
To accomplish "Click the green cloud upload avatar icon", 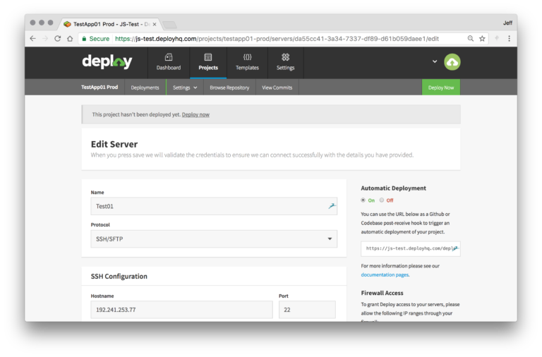I will [452, 62].
